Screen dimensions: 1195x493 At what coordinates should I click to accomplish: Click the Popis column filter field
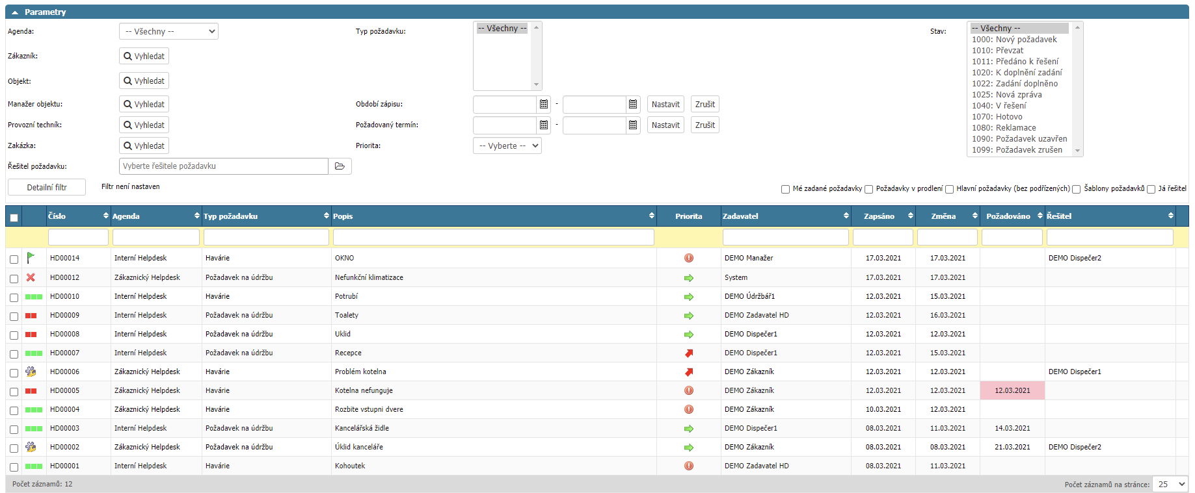(493, 237)
